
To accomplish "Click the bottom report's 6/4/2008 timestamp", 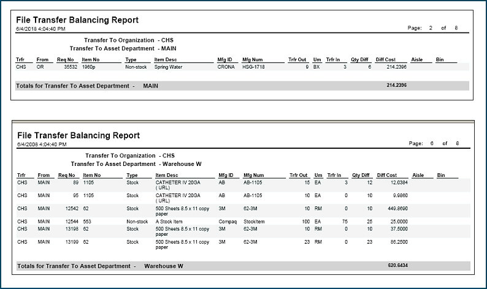I will pos(41,144).
